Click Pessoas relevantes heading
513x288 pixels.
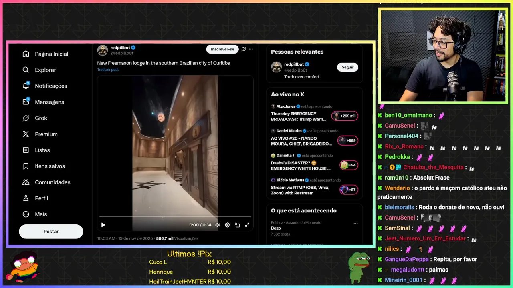297,52
